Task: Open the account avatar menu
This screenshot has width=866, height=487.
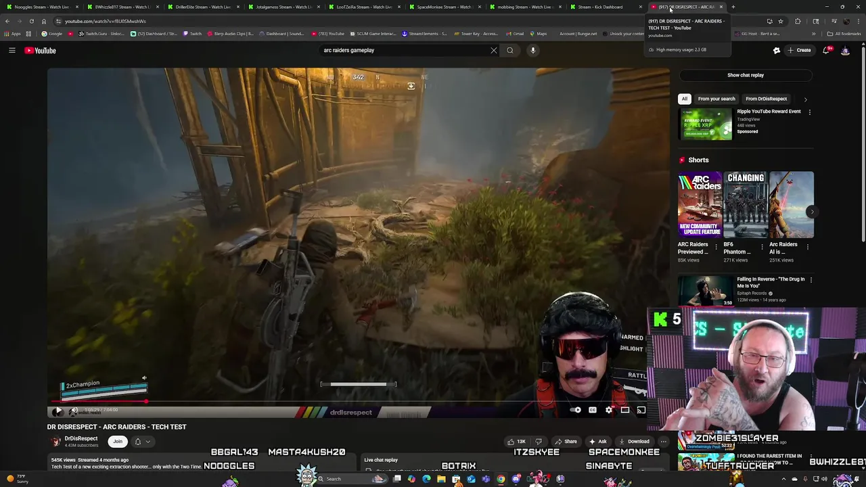Action: pos(845,50)
